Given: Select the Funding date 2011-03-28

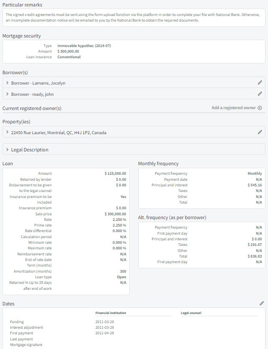Looking at the screenshot, I should pyautogui.click(x=105, y=322).
